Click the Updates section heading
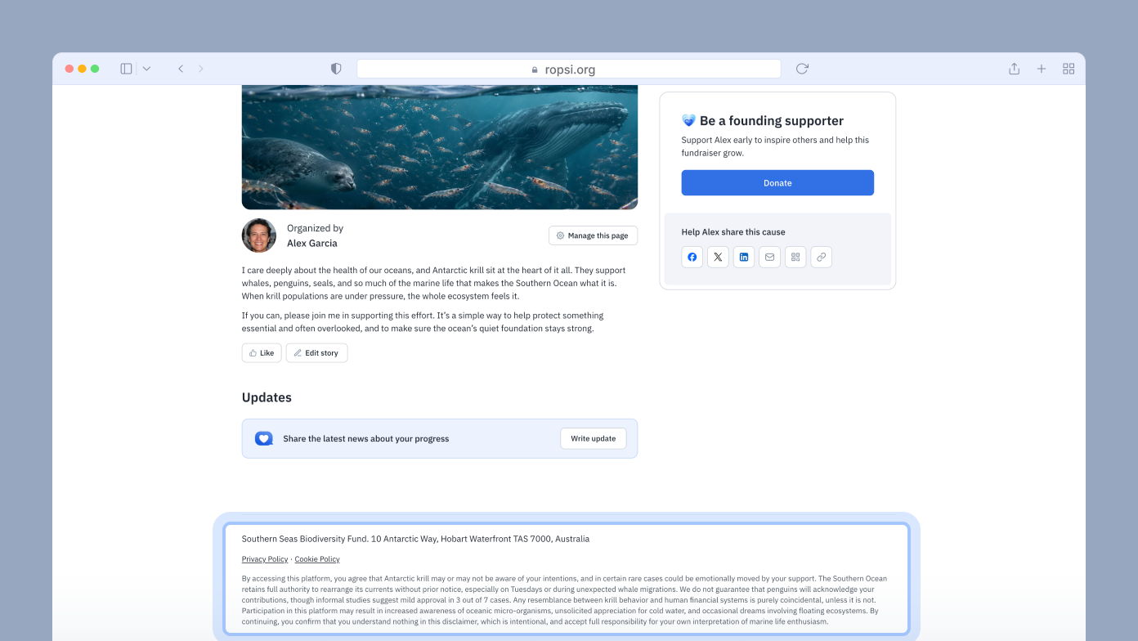Screen dimensions: 1138x641 267,397
